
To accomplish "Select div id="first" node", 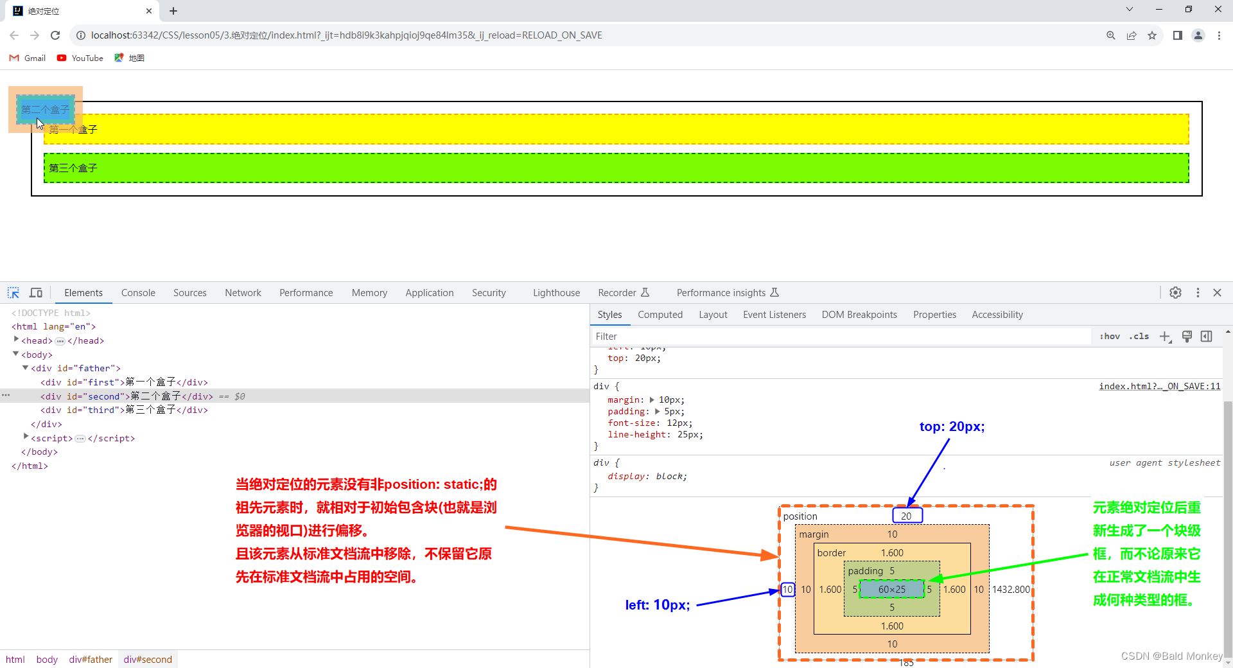I will (124, 382).
